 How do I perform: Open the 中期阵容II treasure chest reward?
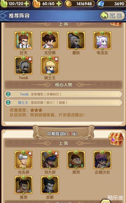pyautogui.click(x=116, y=139)
